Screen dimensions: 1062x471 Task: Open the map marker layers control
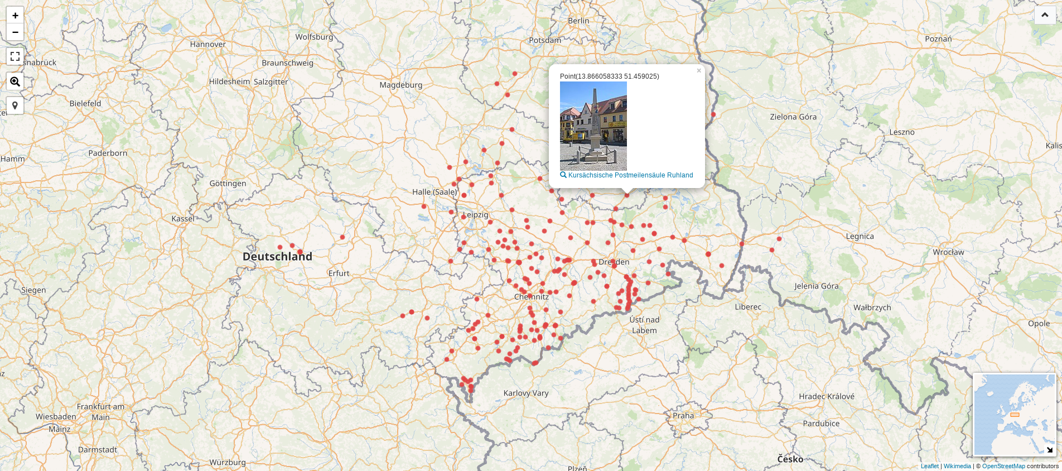click(x=15, y=105)
